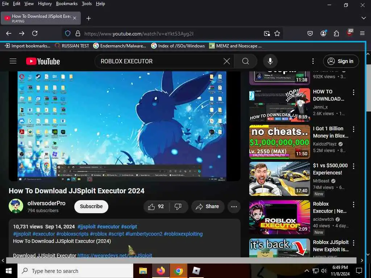Screen dimensions: 371x278
Task: Reload the current page
Action: coord(35,33)
